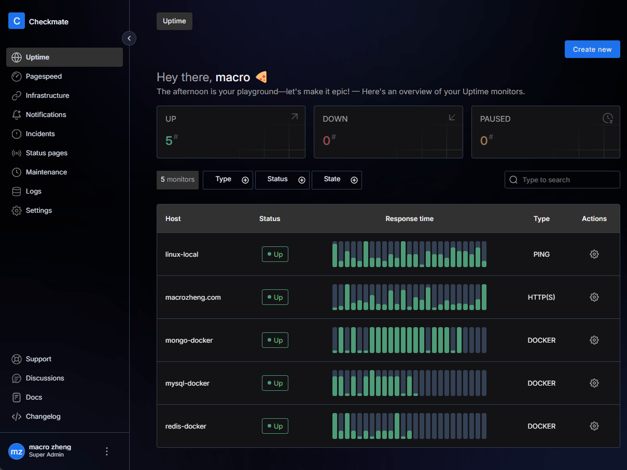Screen dimensions: 627x470
Task: Focus the Type to search field
Action: (x=568, y=180)
